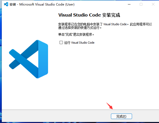
Task: Click the 完成(F) finish button
Action: click(x=121, y=116)
